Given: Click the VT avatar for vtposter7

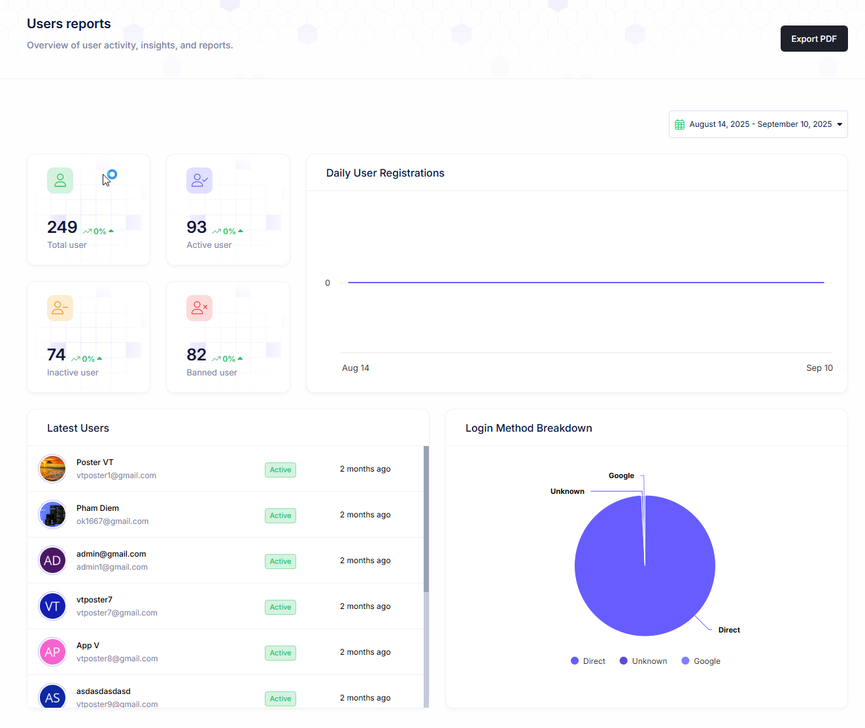Looking at the screenshot, I should coord(52,606).
